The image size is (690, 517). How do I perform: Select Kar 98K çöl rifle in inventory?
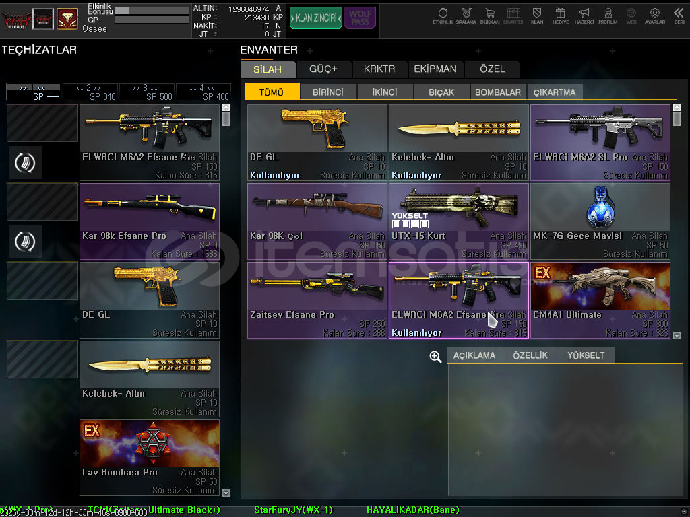tap(317, 221)
